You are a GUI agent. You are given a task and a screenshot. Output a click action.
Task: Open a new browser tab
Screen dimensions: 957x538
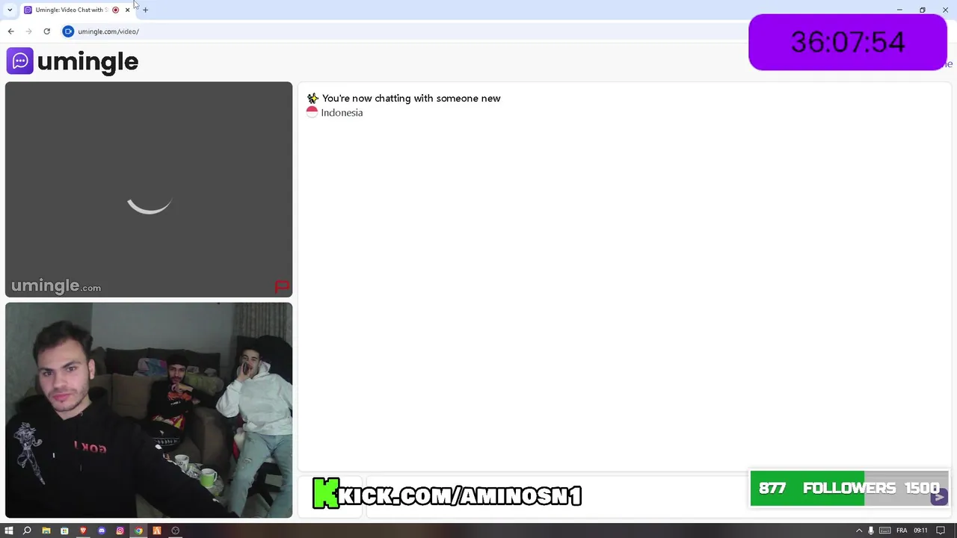145,10
